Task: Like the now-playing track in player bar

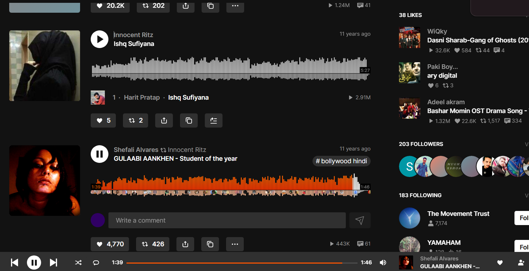Action: pyautogui.click(x=500, y=263)
